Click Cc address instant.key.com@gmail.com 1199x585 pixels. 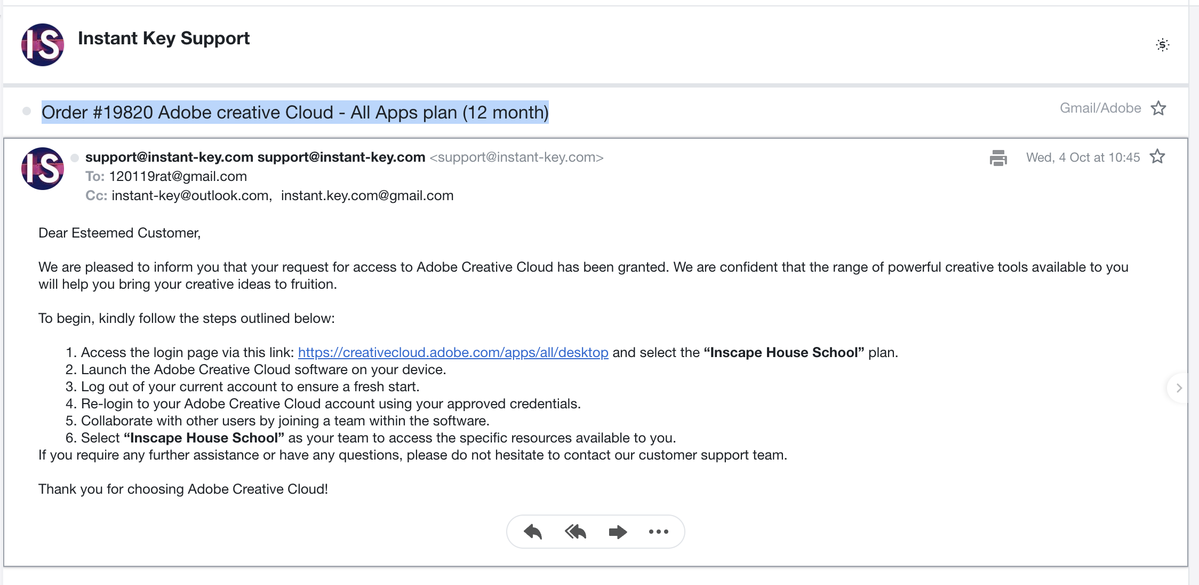click(x=367, y=195)
